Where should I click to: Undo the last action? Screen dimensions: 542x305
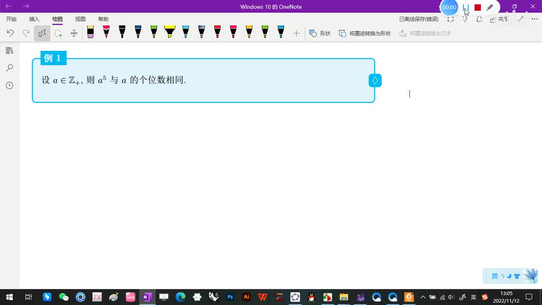tap(10, 33)
